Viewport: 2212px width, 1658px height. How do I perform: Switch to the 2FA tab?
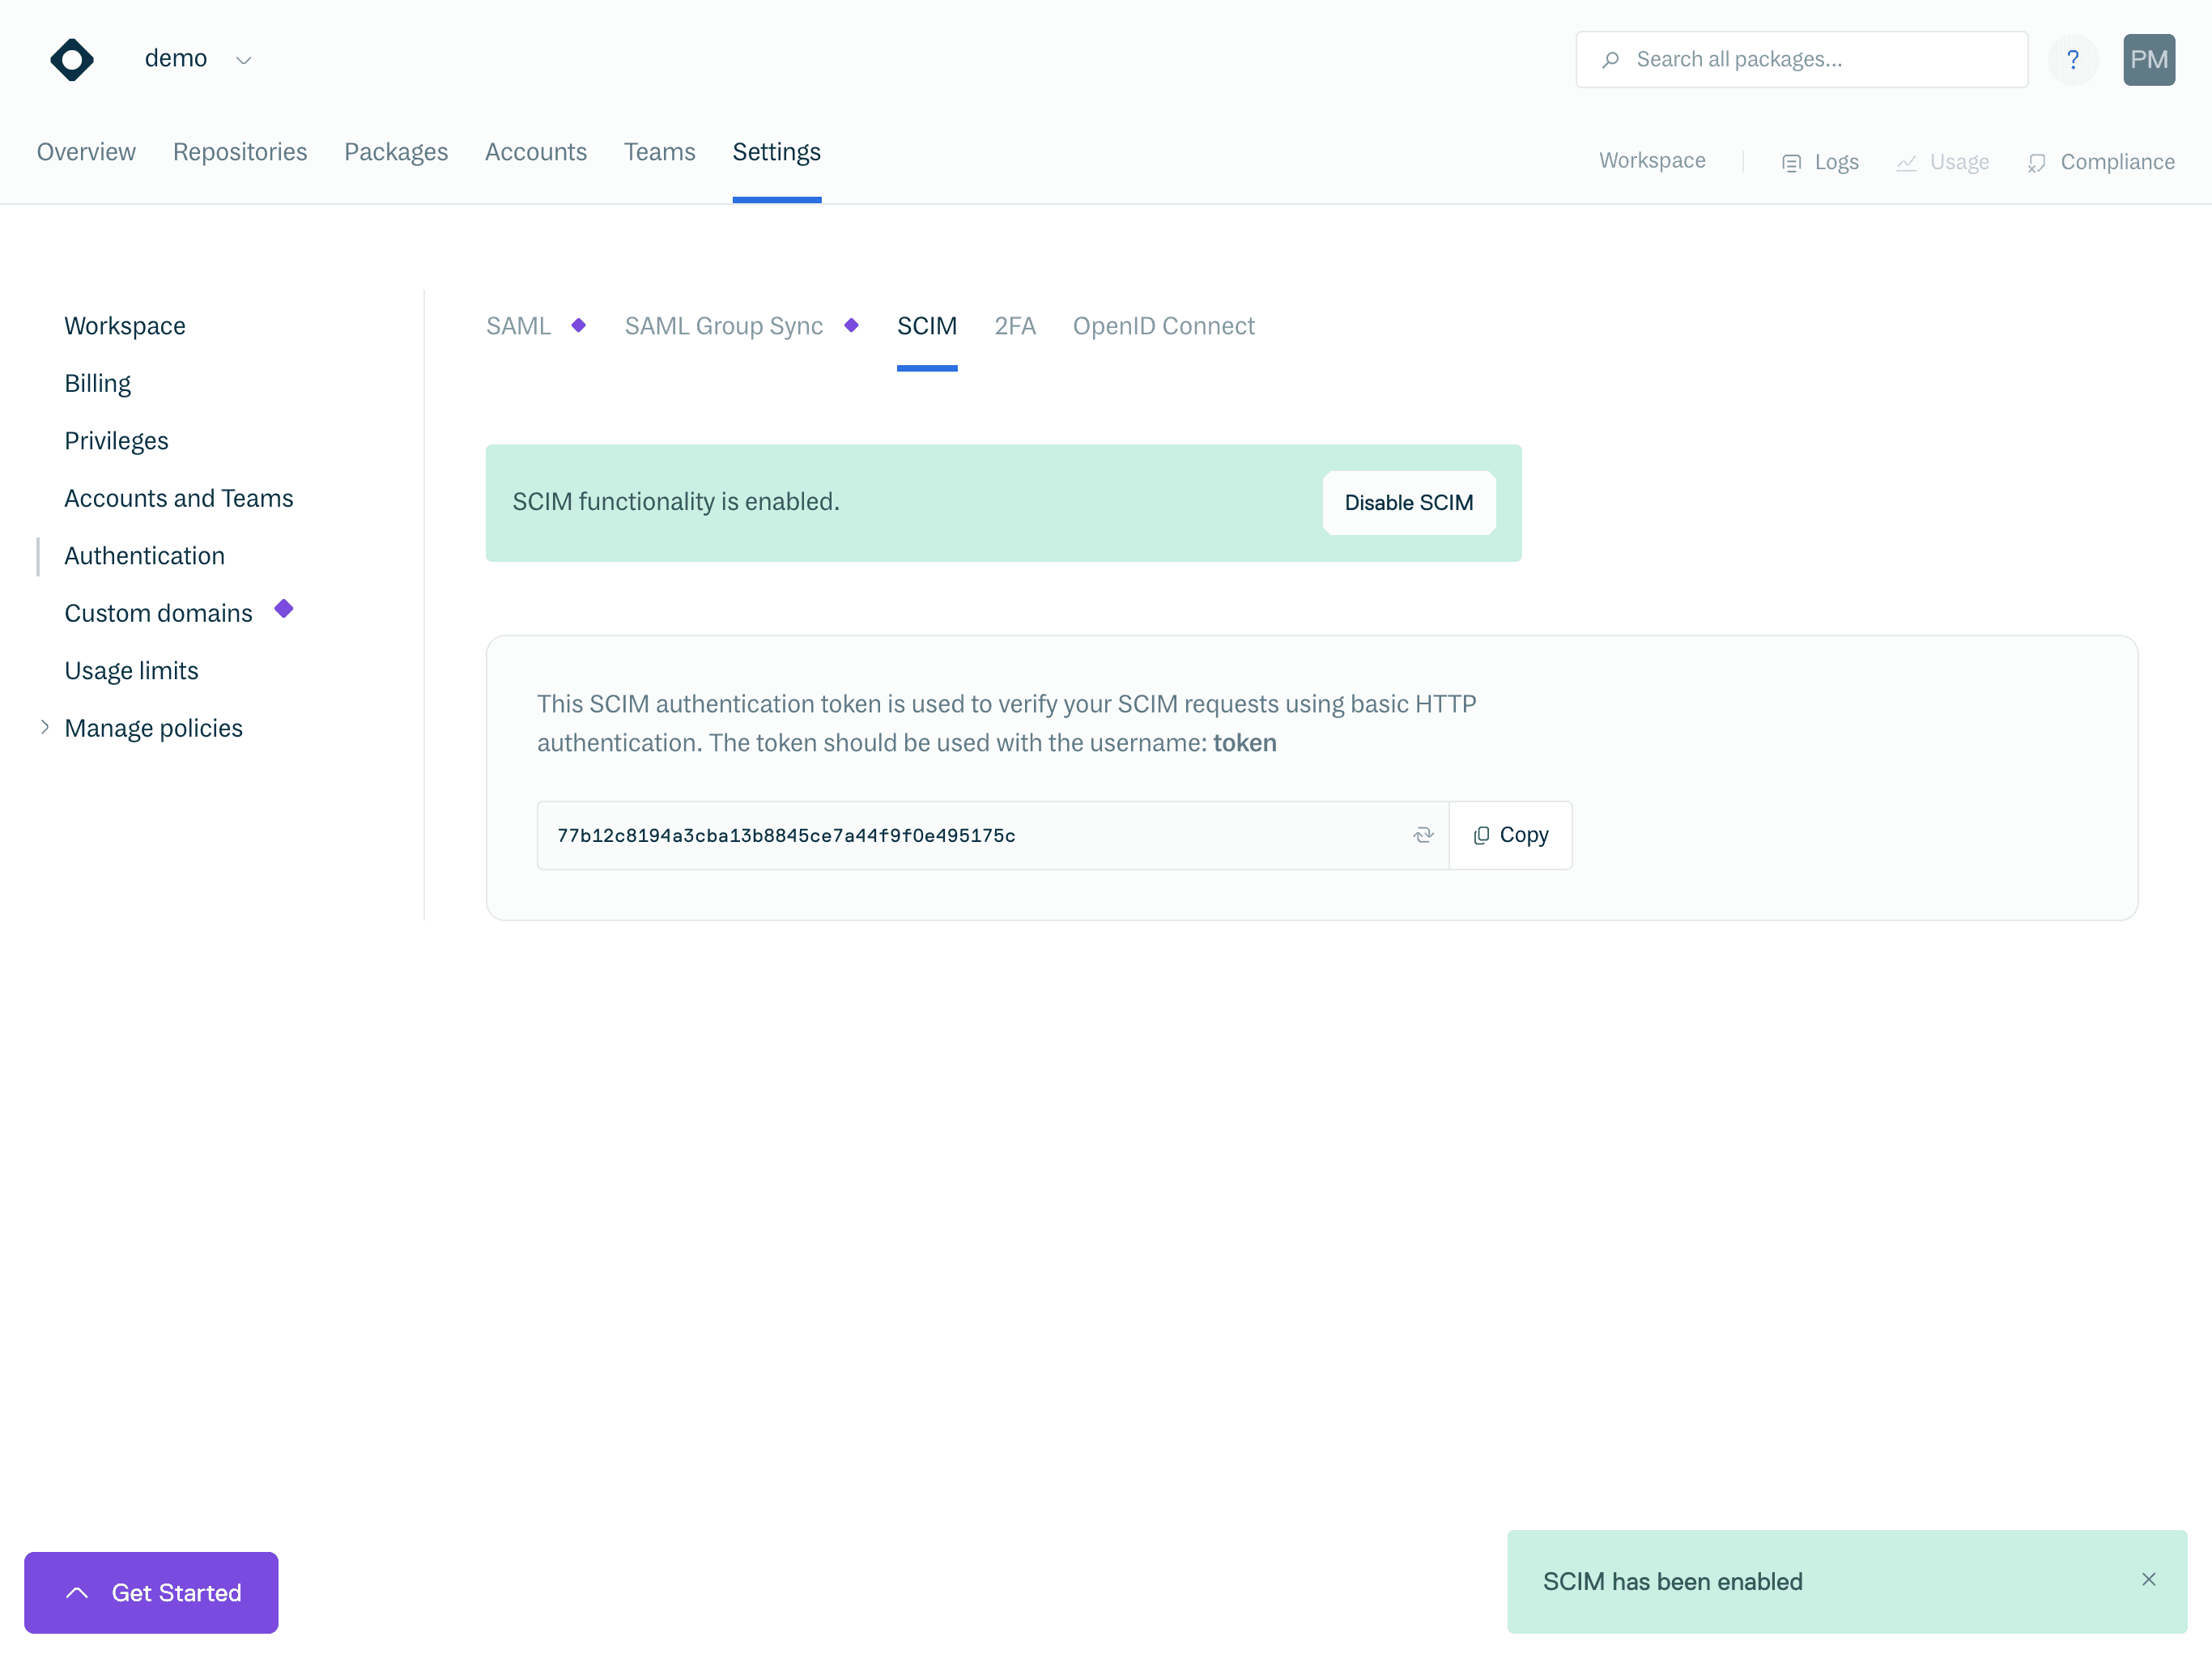tap(1014, 326)
